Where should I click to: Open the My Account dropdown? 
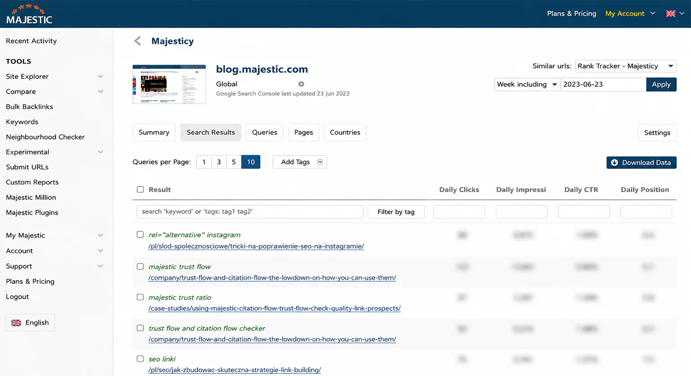point(630,13)
